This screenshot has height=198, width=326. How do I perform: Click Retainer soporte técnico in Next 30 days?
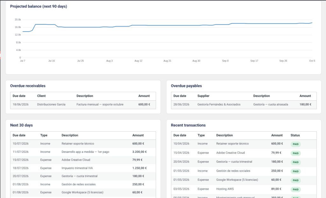coord(78,144)
